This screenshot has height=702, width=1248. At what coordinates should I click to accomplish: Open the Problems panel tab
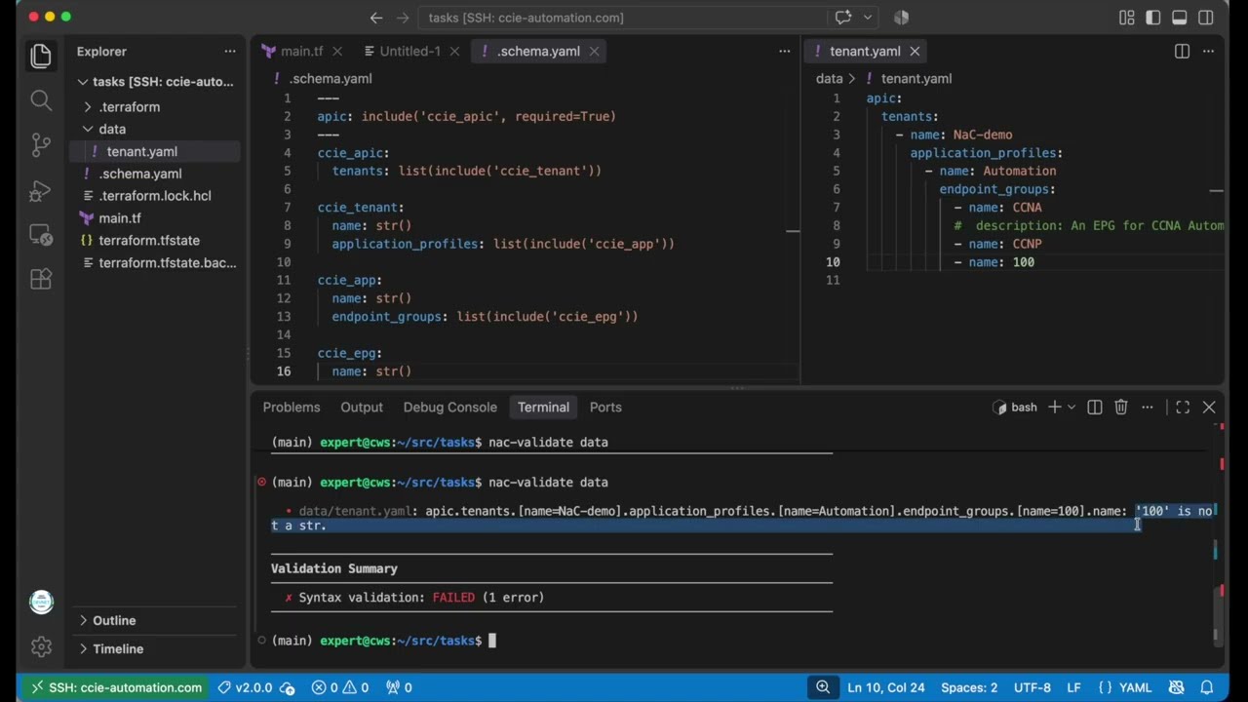[x=292, y=407]
